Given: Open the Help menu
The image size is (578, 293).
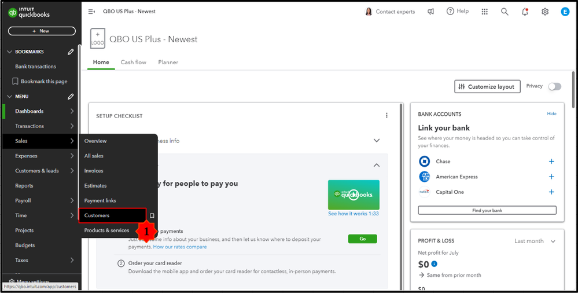Looking at the screenshot, I should click(458, 12).
